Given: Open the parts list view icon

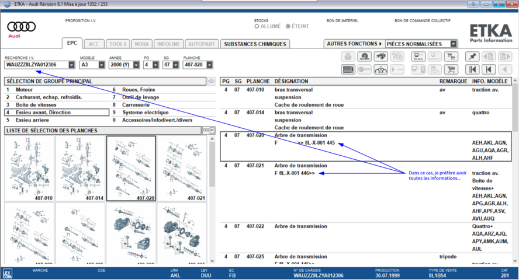Looking at the screenshot, I should tap(348, 69).
